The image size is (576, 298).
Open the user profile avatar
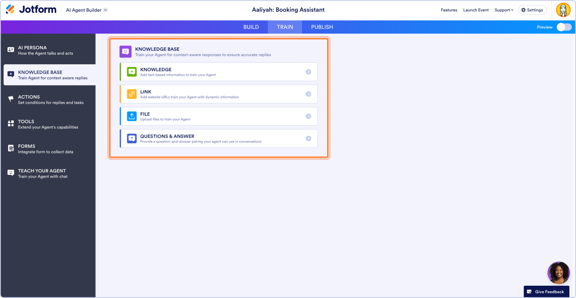[563, 10]
